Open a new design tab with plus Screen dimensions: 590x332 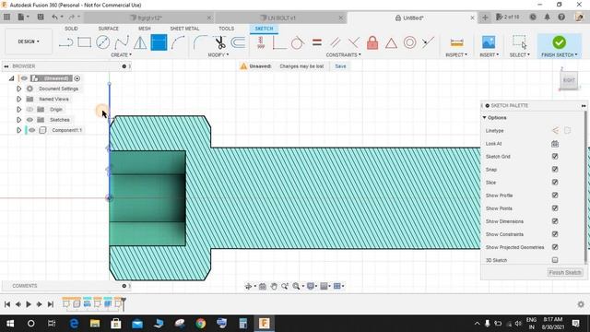coord(485,18)
